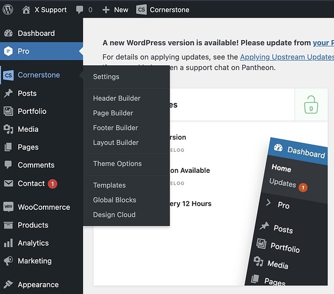
Task: Select the Pro hexagon icon
Action: point(9,51)
